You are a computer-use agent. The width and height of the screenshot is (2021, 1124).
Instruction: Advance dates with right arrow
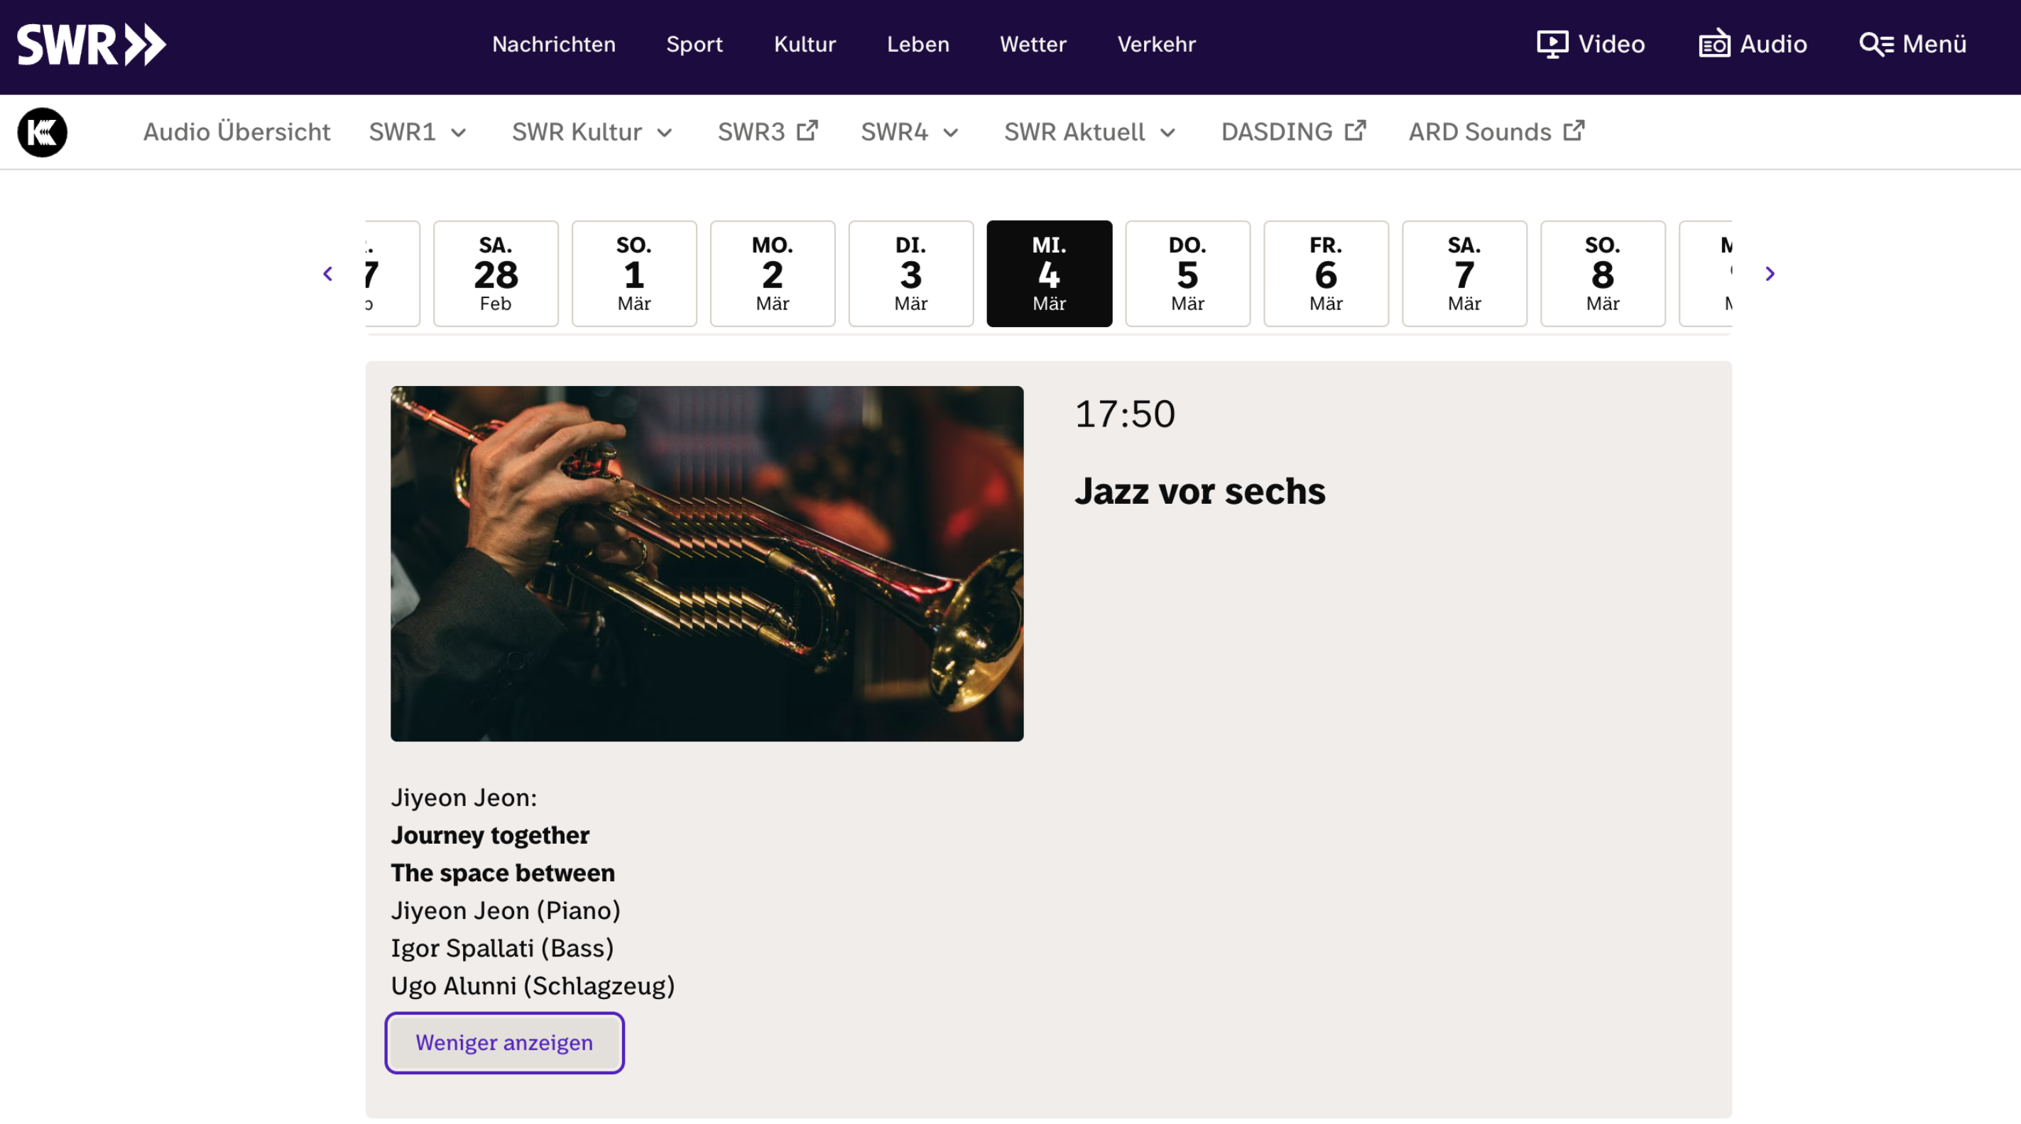[x=1770, y=274]
